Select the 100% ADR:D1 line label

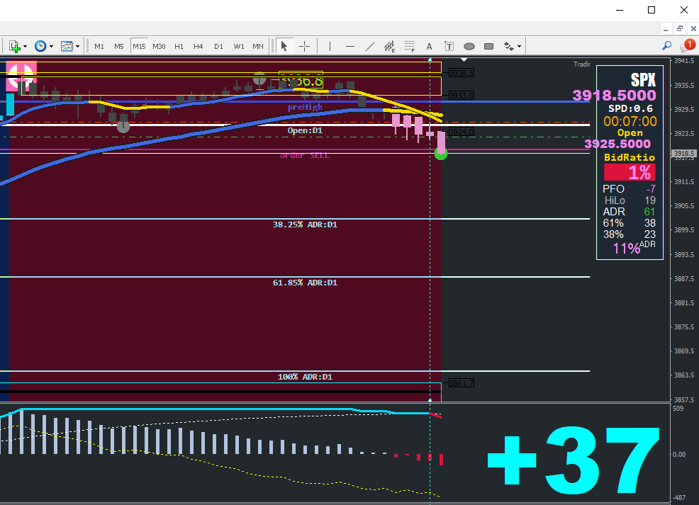click(305, 377)
